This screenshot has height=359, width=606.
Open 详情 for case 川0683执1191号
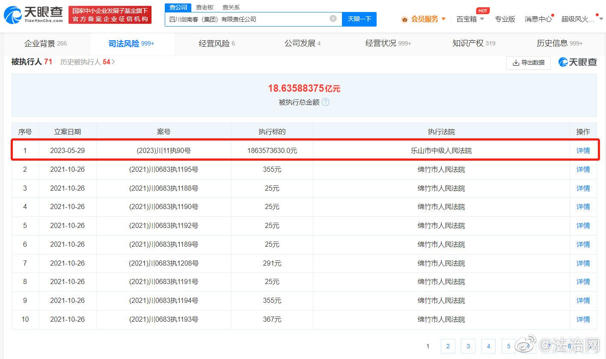583,282
